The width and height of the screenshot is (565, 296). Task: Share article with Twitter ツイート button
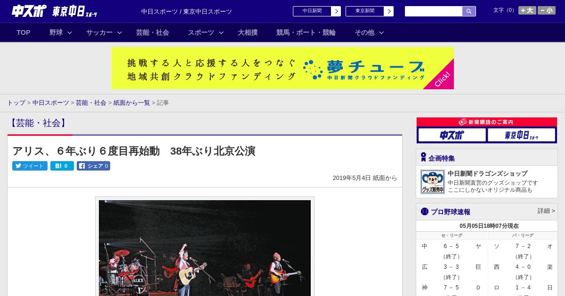[30, 166]
